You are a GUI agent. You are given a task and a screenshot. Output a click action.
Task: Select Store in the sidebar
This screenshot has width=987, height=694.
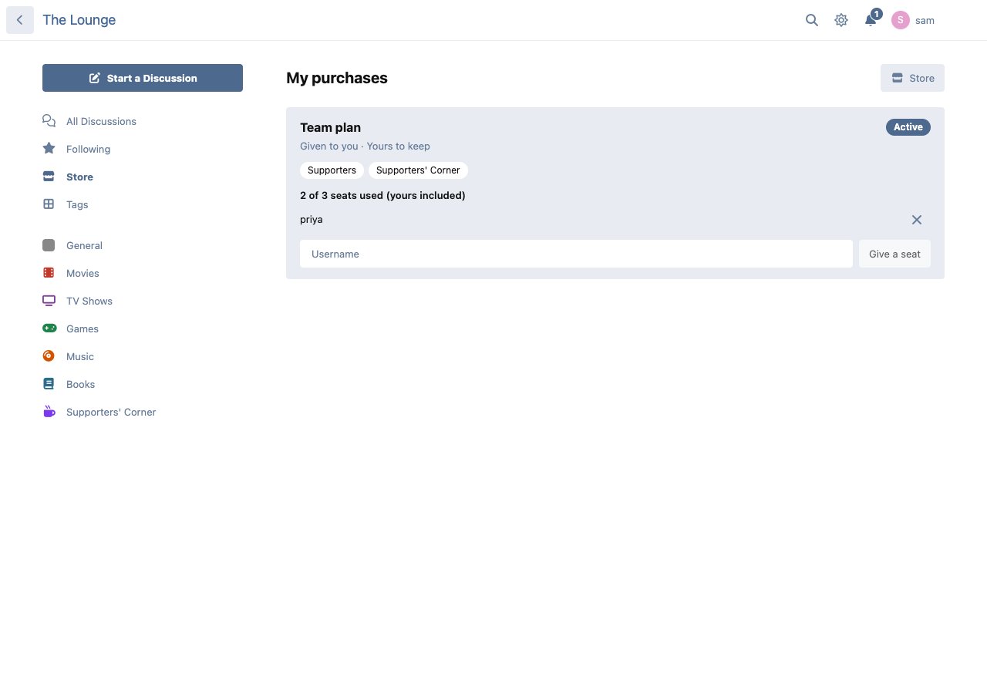(x=79, y=177)
